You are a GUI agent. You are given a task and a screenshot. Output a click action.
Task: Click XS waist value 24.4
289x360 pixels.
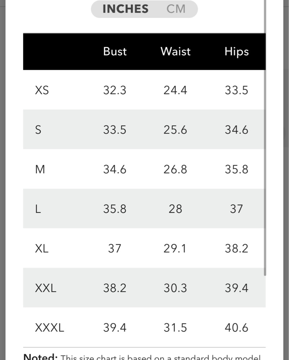(x=175, y=90)
